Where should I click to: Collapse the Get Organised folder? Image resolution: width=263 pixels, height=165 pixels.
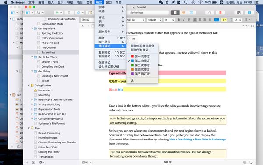tap(32, 29)
